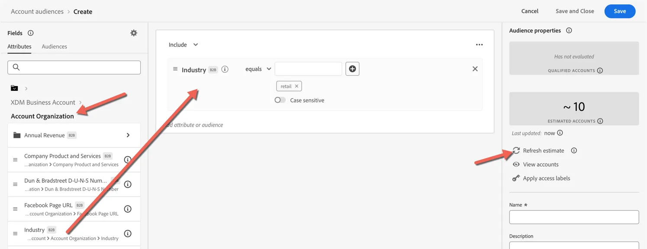Image resolution: width=647 pixels, height=249 pixels.
Task: Show info for Facebook Page URL
Action: [128, 209]
